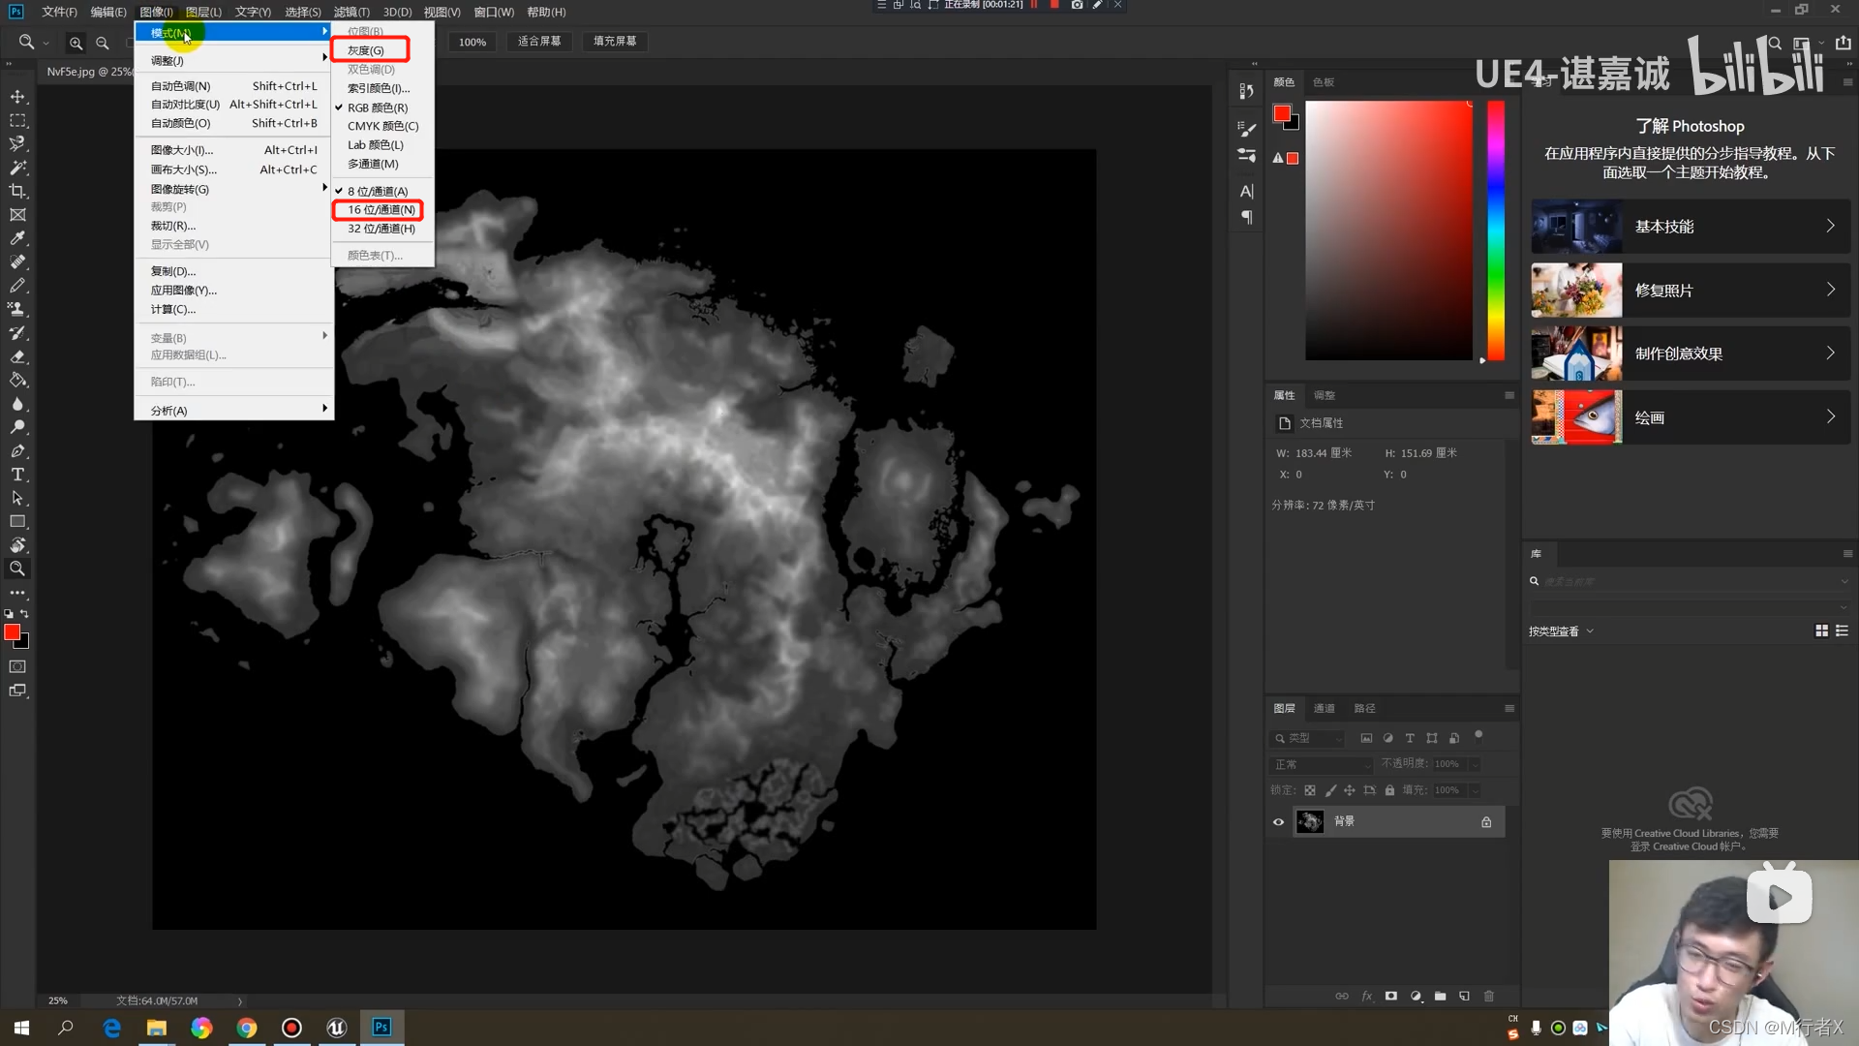Open the 按类型查看 dropdown
This screenshot has width=1859, height=1046.
tap(1561, 631)
